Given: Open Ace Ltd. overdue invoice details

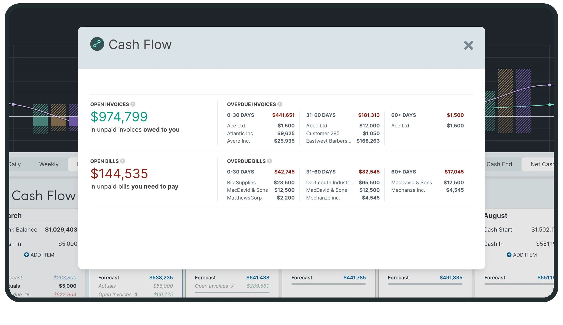Looking at the screenshot, I should 237,126.
